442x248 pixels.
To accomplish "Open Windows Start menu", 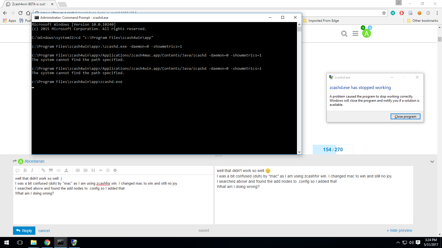I will coord(7,242).
